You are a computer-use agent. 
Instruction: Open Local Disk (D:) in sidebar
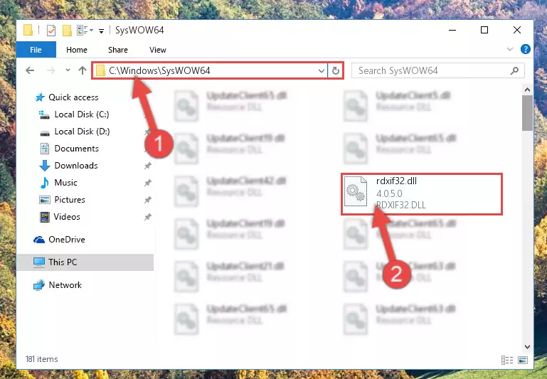pyautogui.click(x=82, y=132)
